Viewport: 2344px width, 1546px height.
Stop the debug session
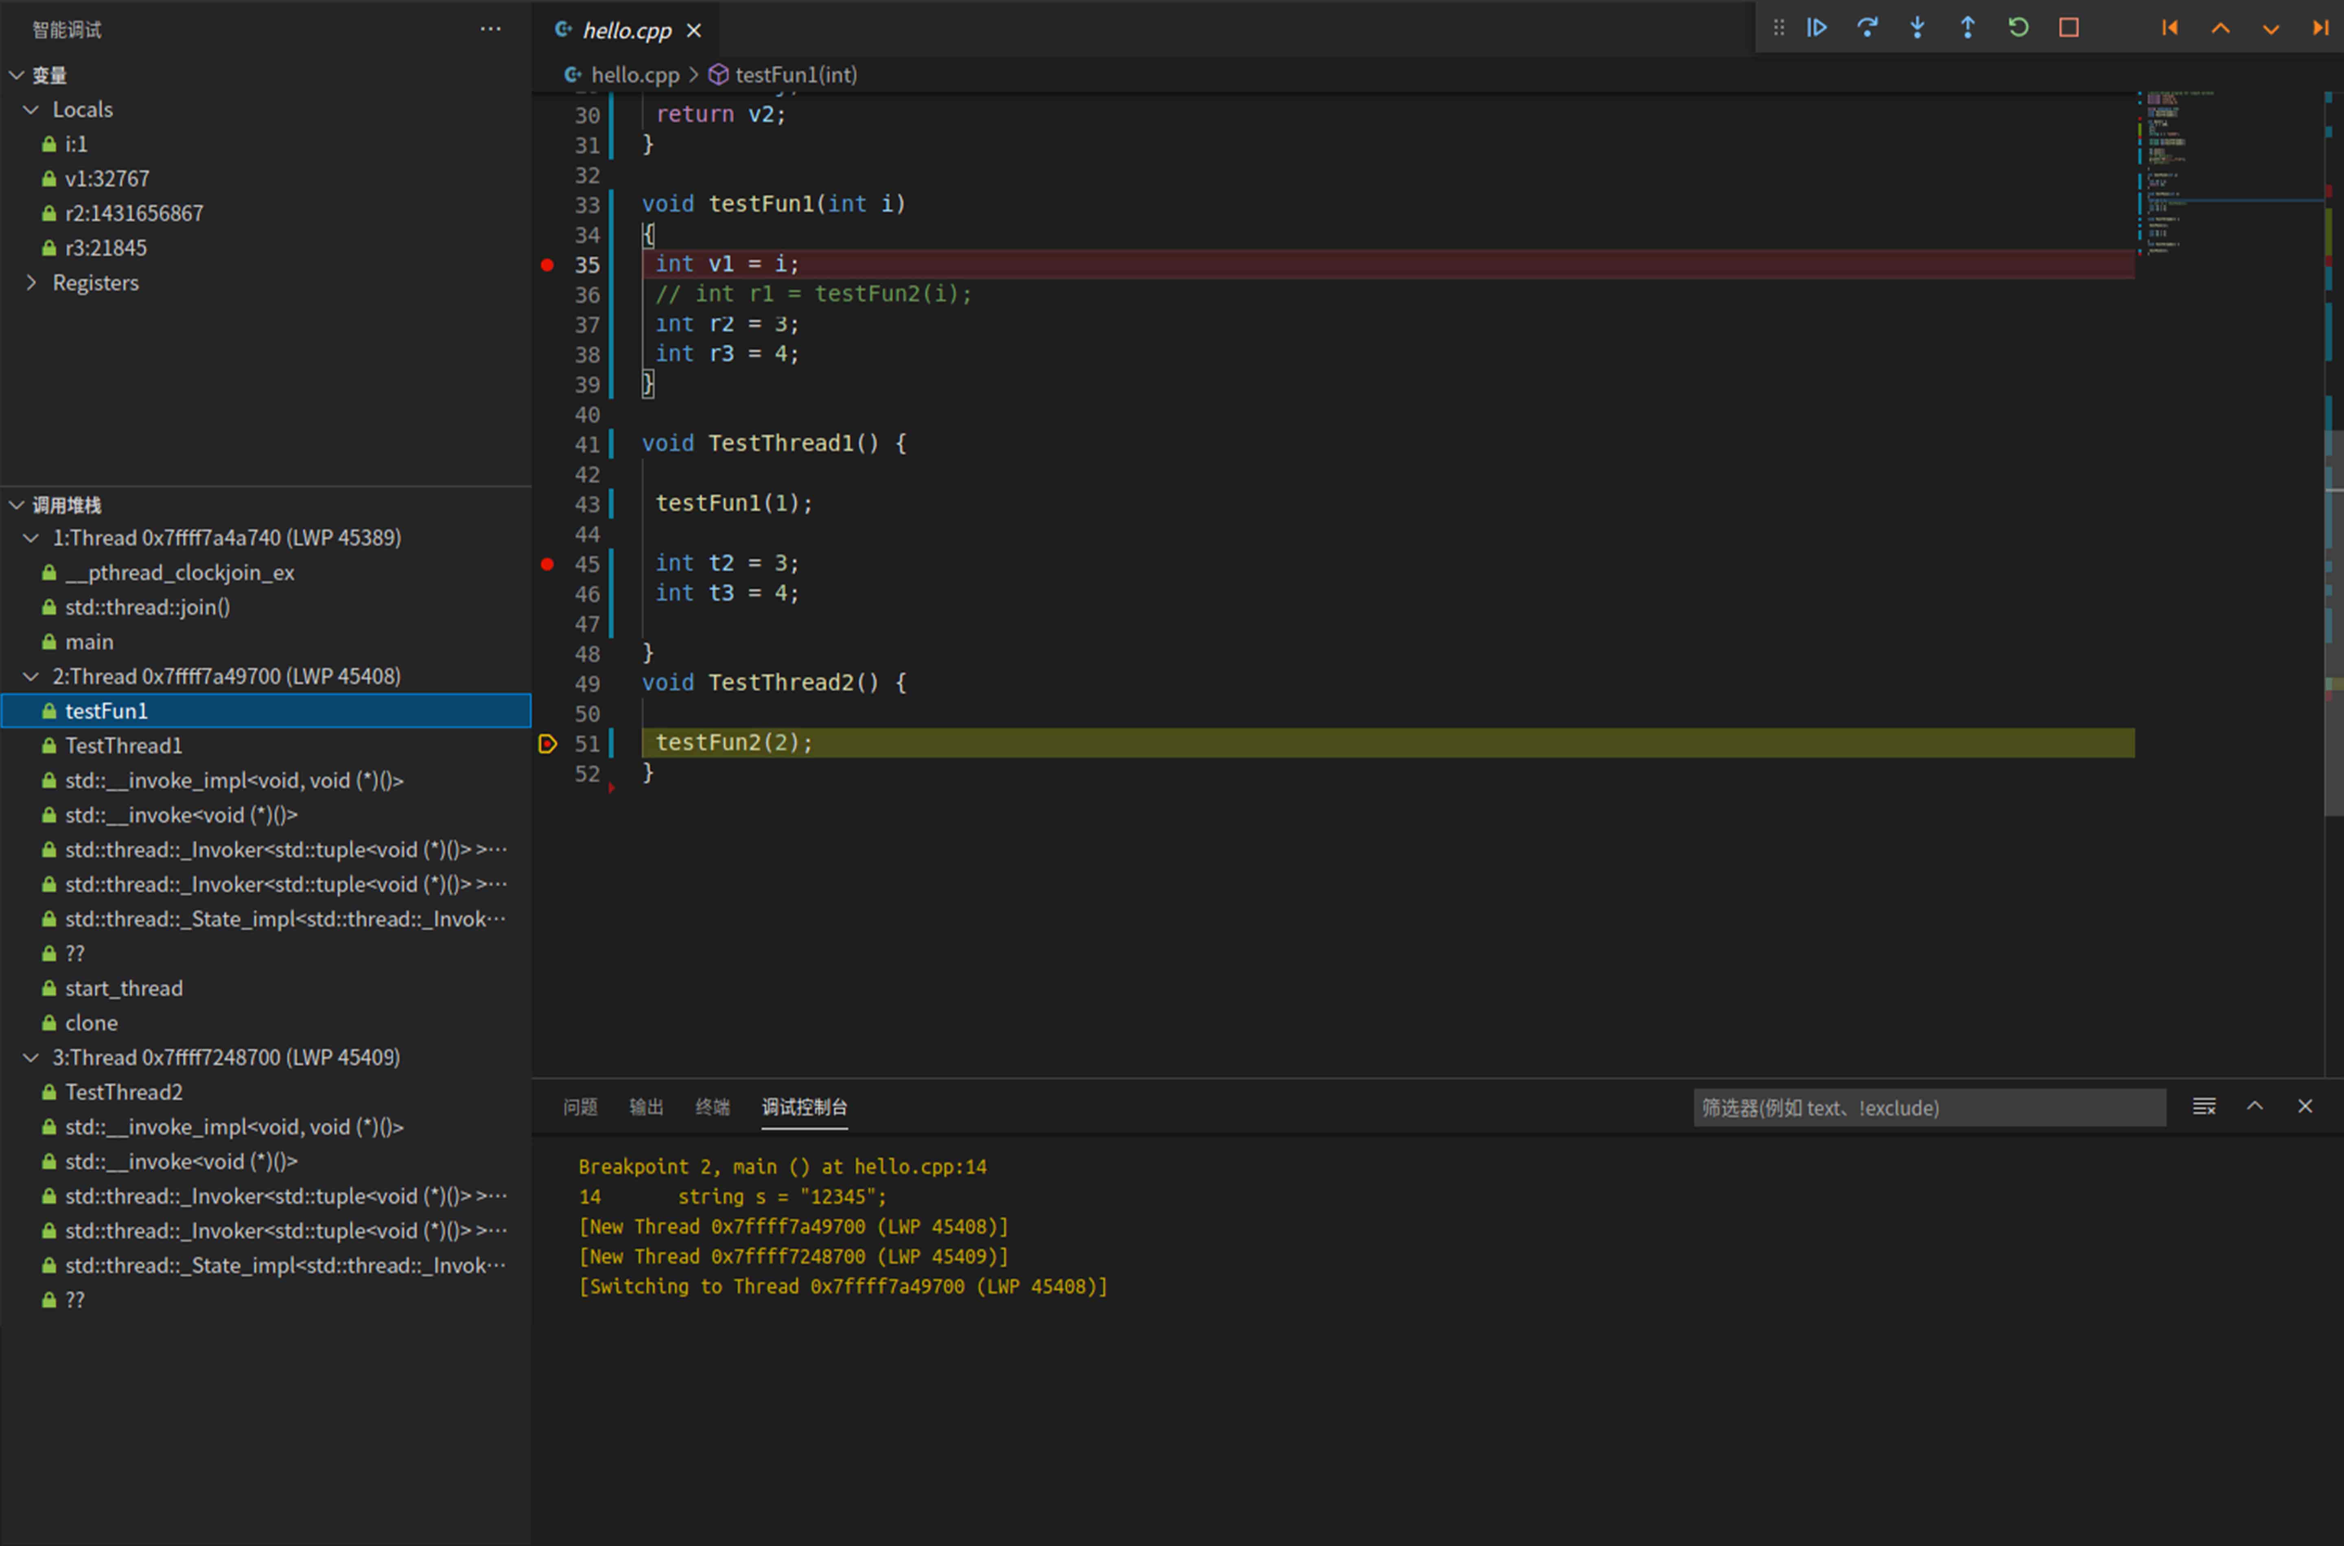pyautogui.click(x=2069, y=28)
